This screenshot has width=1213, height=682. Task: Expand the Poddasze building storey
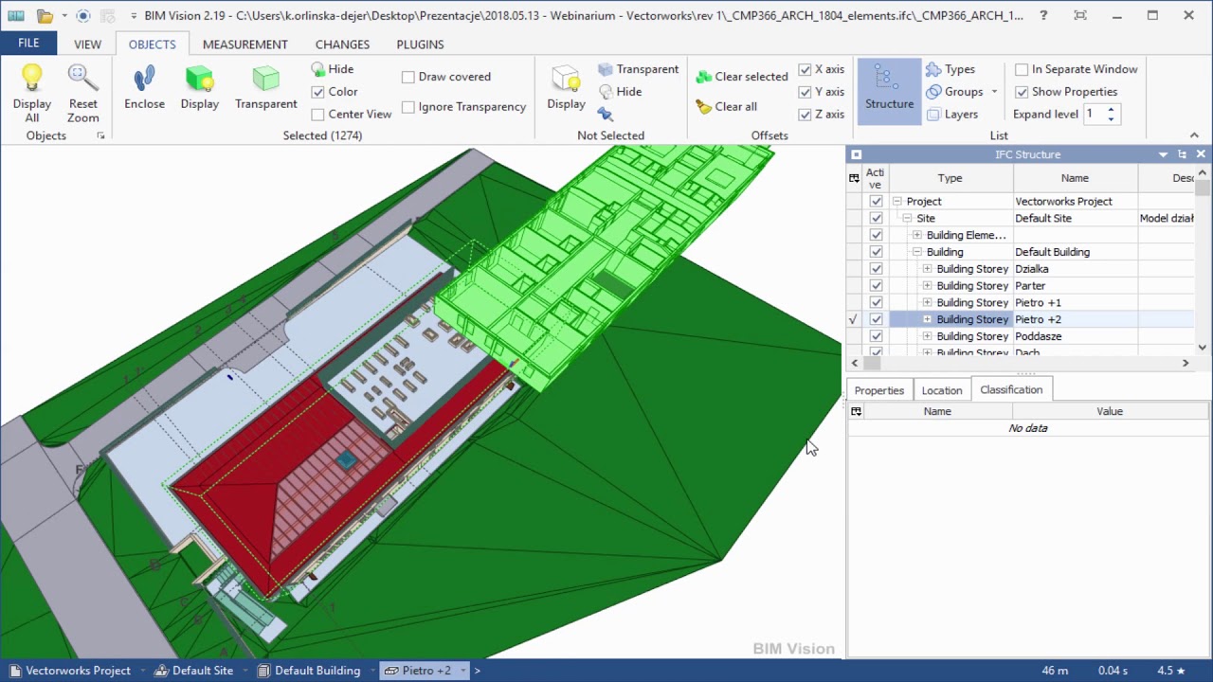(x=928, y=336)
